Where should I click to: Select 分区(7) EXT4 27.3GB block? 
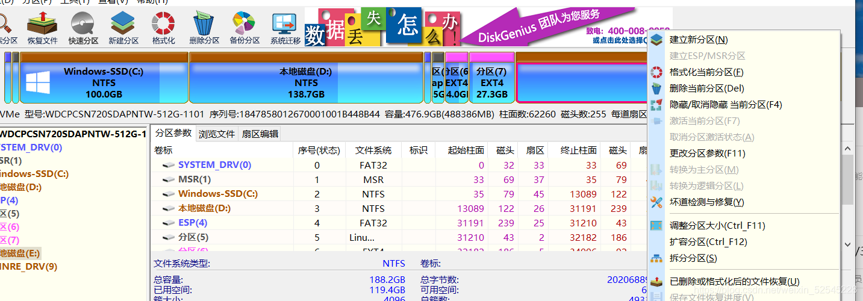click(x=492, y=78)
